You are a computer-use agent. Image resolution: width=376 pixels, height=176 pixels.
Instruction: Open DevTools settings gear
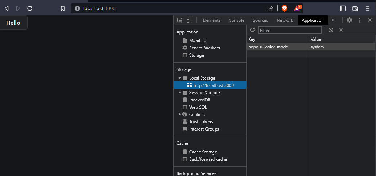[x=349, y=20]
